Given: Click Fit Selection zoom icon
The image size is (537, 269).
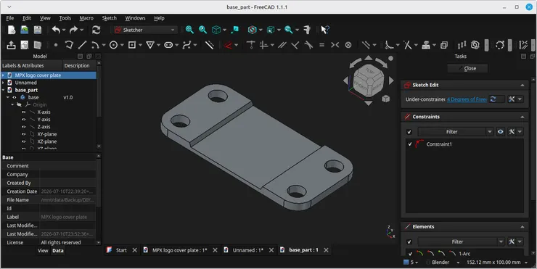Looking at the screenshot, I should (202, 30).
